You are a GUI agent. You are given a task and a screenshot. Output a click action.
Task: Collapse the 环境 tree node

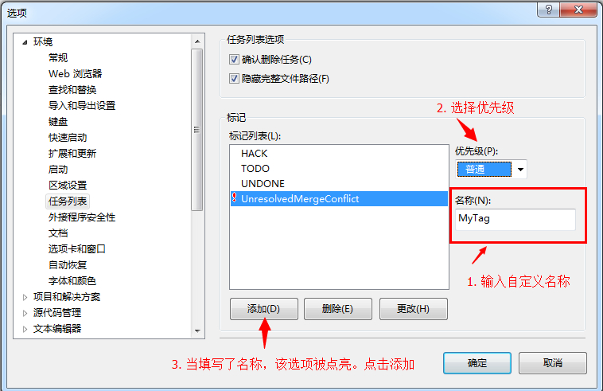25,42
